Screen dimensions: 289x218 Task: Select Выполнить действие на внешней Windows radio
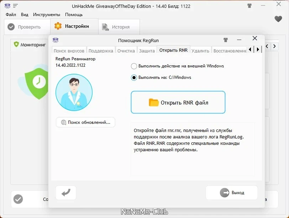[x=134, y=66]
